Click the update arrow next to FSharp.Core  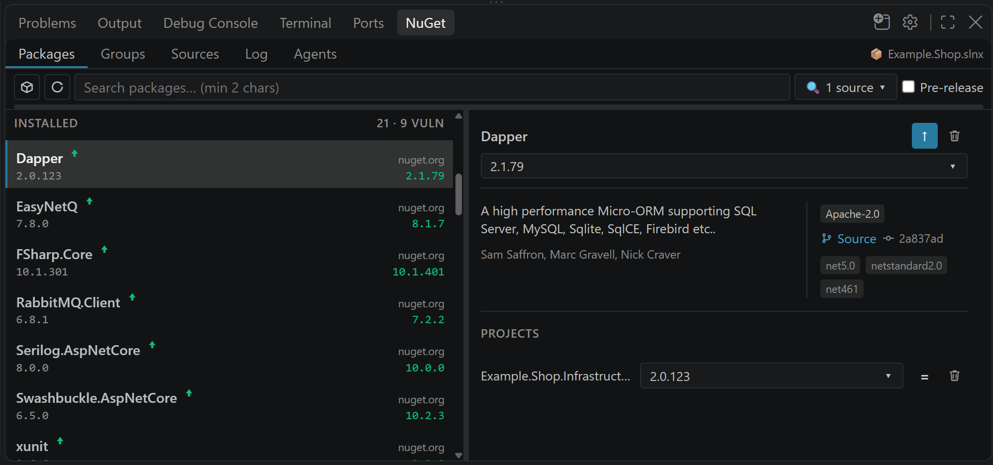coord(105,249)
